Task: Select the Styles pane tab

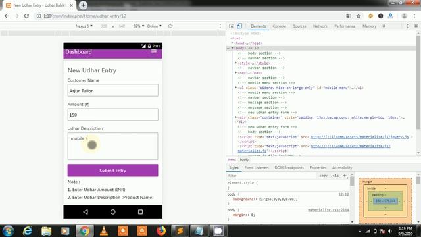Action: 234,167
